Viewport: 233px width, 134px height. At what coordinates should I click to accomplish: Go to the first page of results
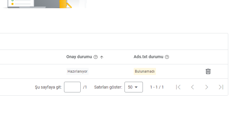[178, 87]
